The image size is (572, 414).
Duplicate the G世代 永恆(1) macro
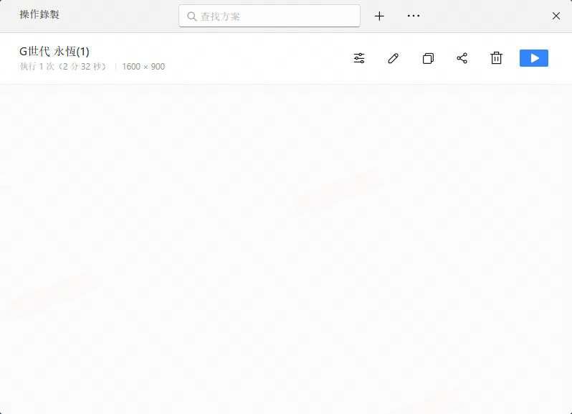[x=428, y=58]
